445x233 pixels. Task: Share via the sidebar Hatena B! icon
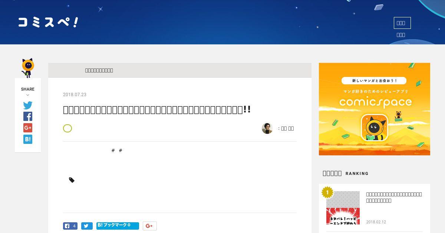[x=28, y=139]
